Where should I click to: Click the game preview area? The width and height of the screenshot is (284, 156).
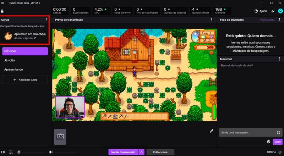click(135, 75)
